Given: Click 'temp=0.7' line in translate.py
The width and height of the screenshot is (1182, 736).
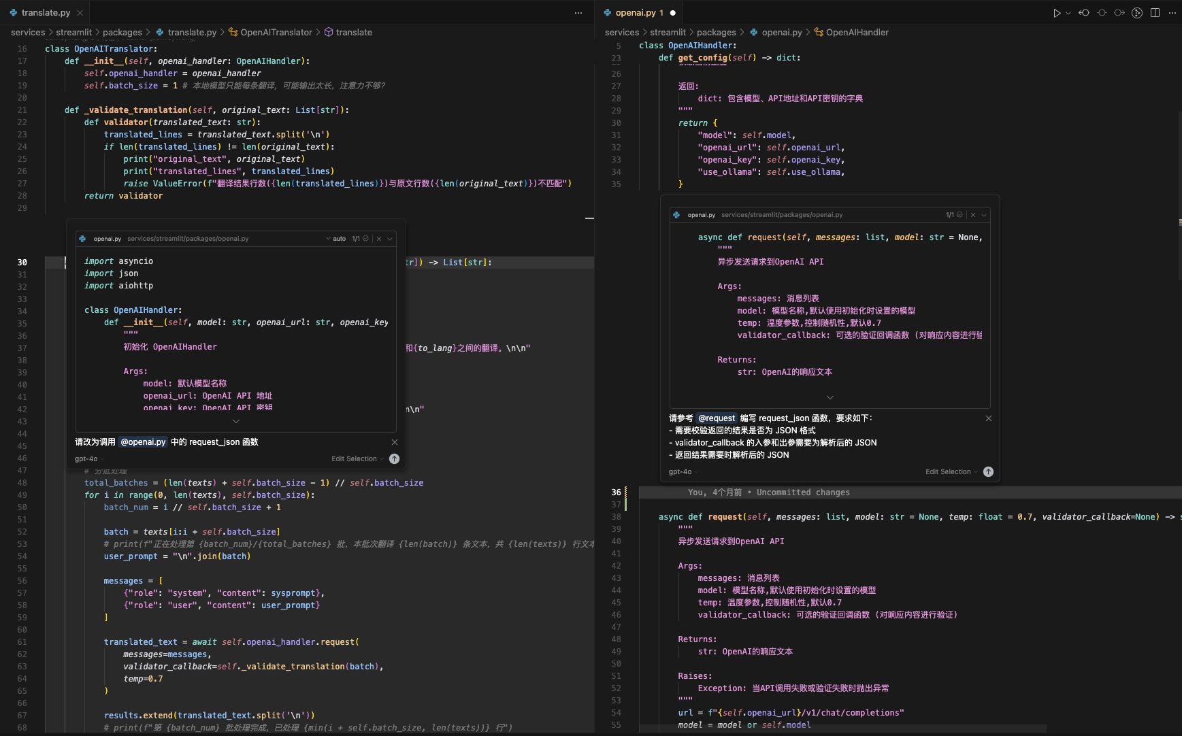Looking at the screenshot, I should (143, 679).
